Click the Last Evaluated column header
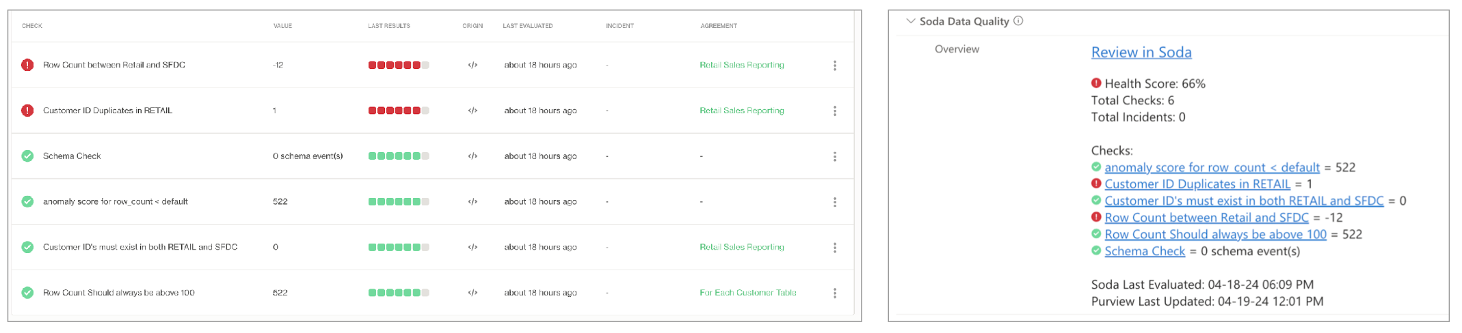 click(x=527, y=26)
